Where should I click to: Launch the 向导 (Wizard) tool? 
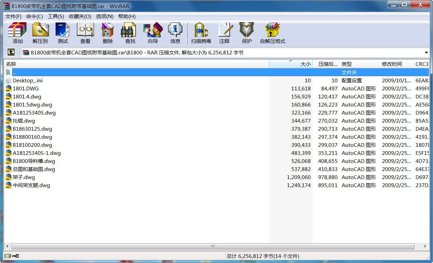pyautogui.click(x=153, y=33)
